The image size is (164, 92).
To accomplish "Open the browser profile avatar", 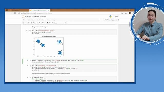I will (x=130, y=13).
